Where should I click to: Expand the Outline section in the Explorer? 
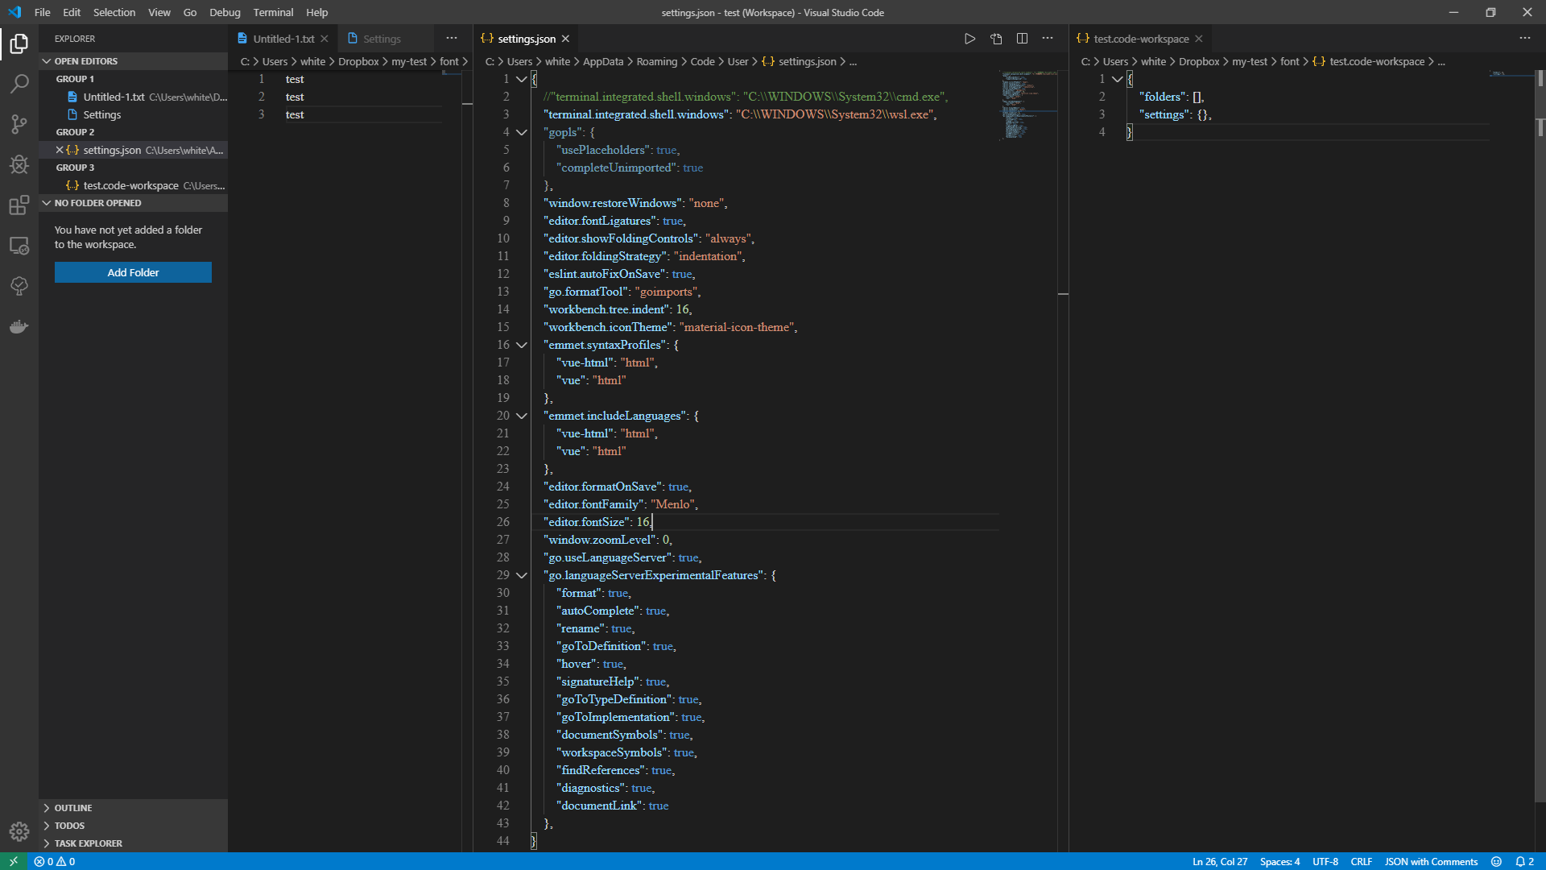72,807
